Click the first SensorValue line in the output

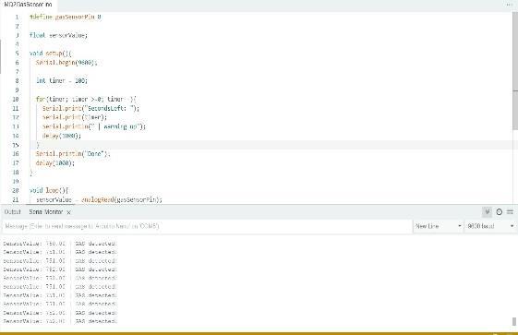60,244
